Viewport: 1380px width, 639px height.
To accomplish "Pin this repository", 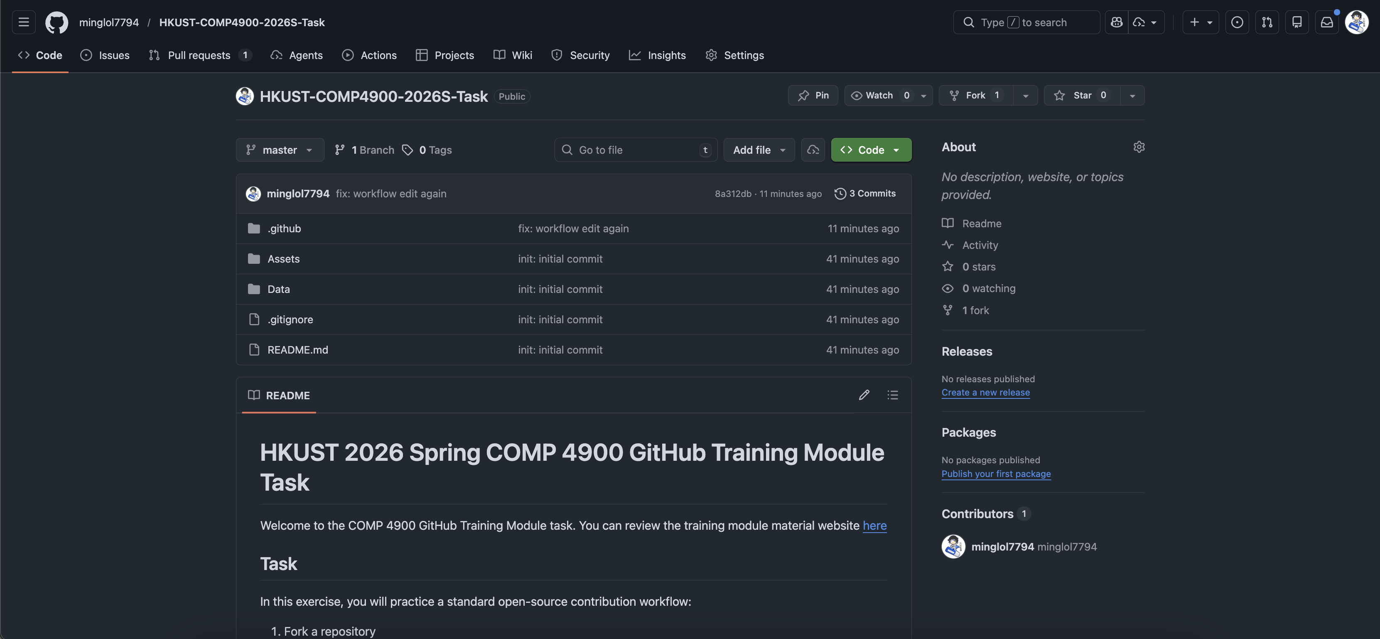I will pyautogui.click(x=813, y=95).
